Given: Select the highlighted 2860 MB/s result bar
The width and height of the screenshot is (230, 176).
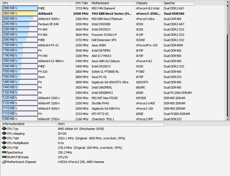Looking at the screenshot, I should click(19, 13).
